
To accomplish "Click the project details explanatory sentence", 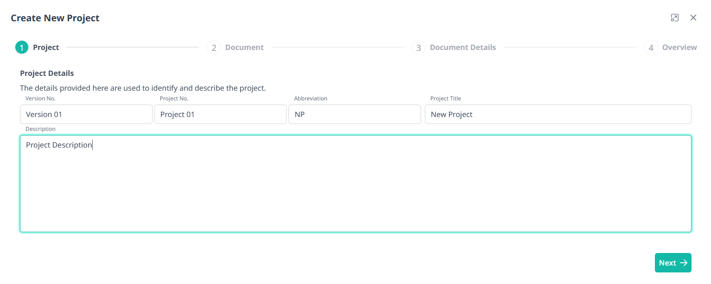I will pos(143,88).
